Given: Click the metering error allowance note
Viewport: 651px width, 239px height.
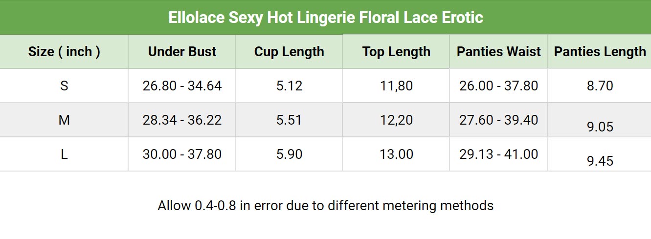Looking at the screenshot, I should 326,206.
